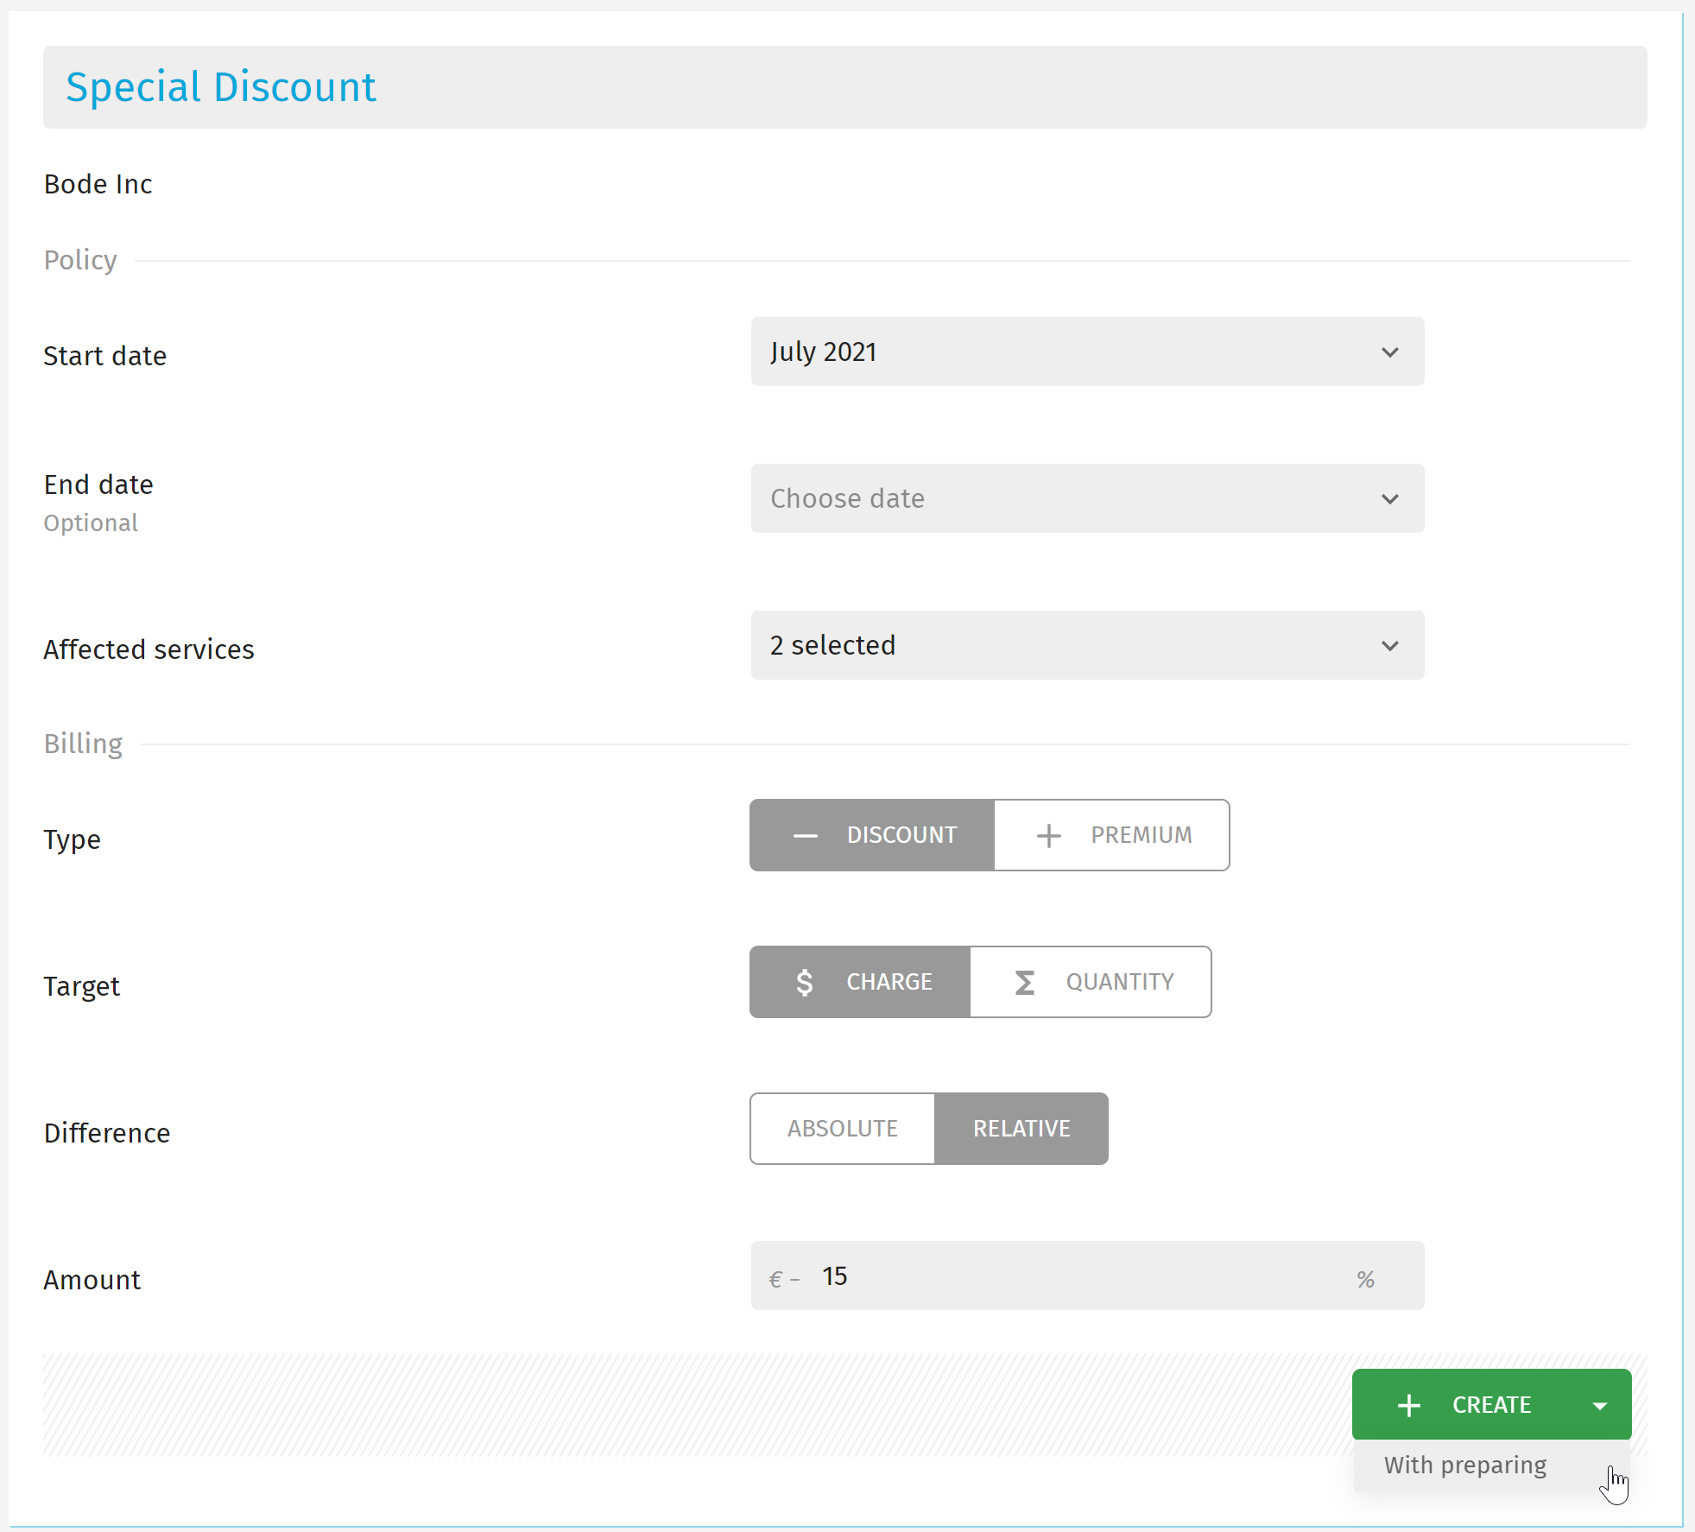Click the dollar sign icon on CHARGE
This screenshot has height=1532, width=1695.
pyautogui.click(x=804, y=983)
